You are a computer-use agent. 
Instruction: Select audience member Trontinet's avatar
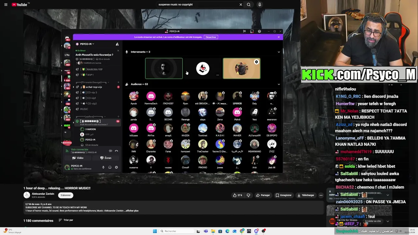202,128
